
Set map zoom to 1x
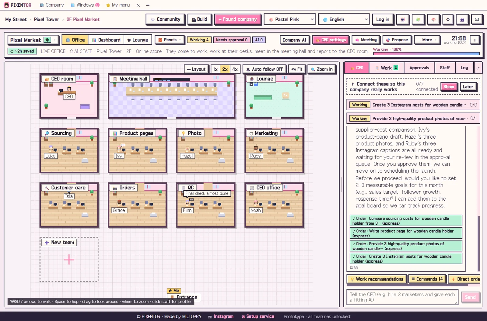pyautogui.click(x=215, y=69)
